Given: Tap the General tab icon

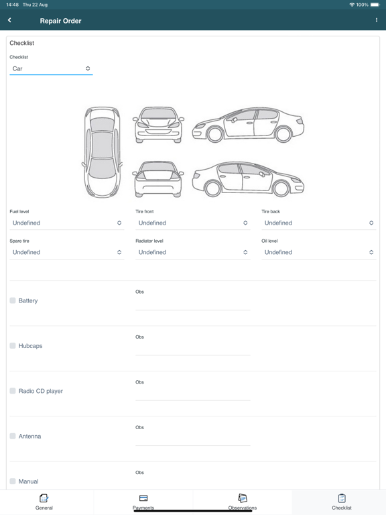Looking at the screenshot, I should pyautogui.click(x=44, y=498).
